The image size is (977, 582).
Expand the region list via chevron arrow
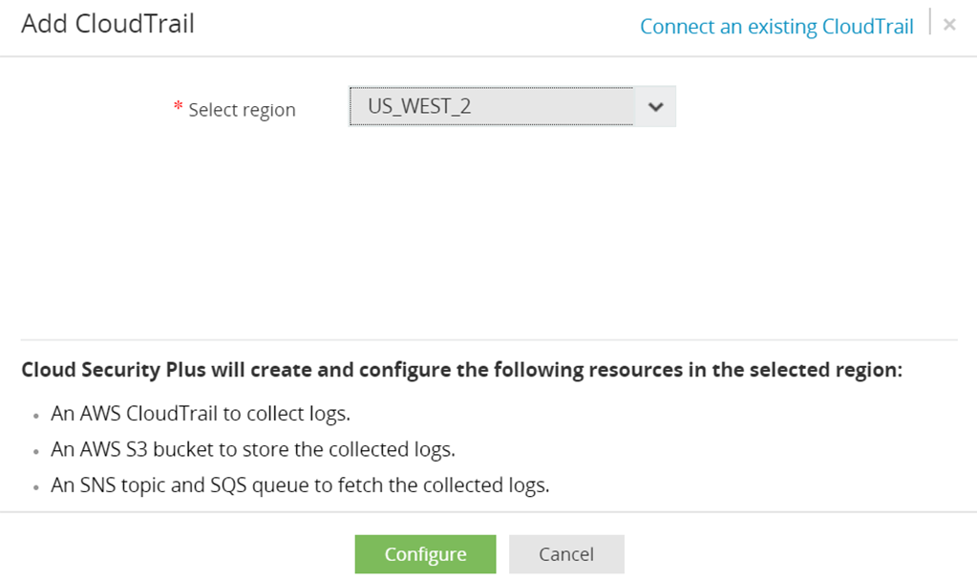[655, 107]
